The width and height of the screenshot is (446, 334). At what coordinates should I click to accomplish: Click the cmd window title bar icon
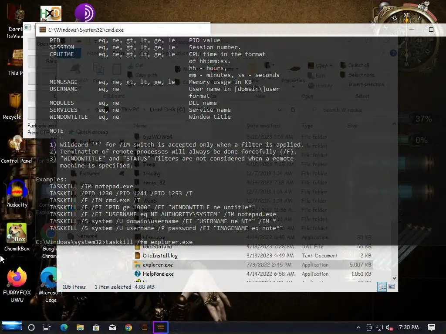[x=42, y=30]
